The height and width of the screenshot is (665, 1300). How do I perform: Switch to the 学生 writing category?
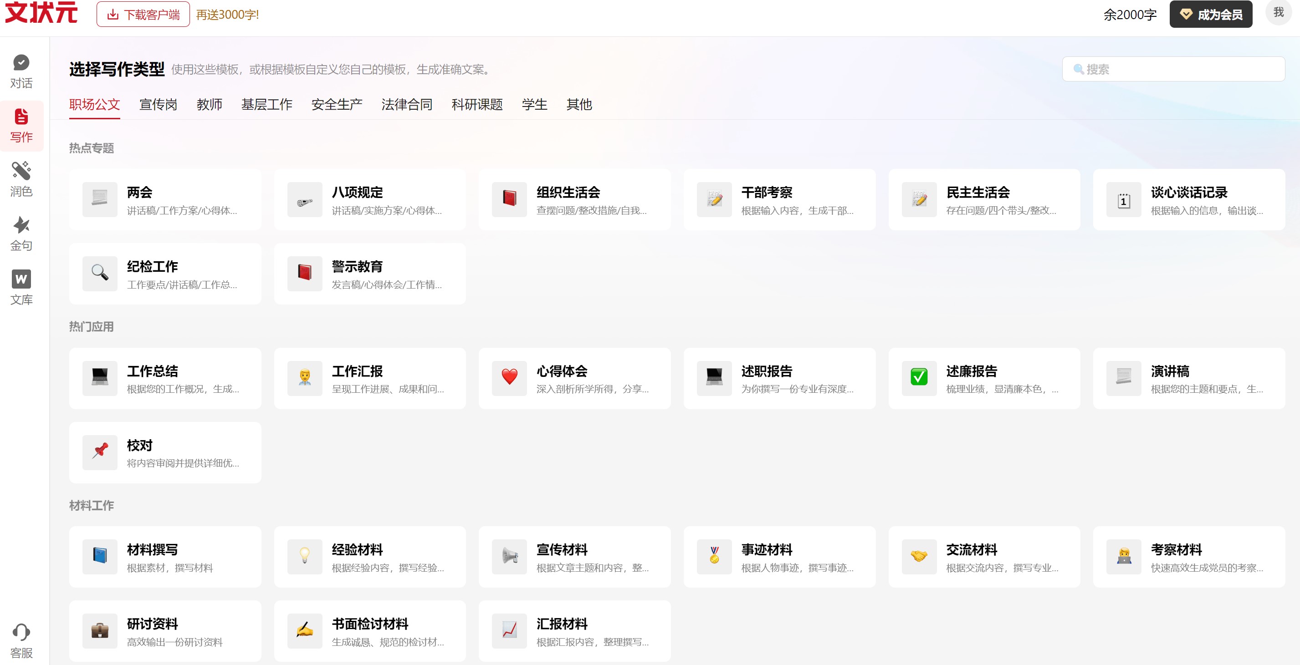pos(534,104)
